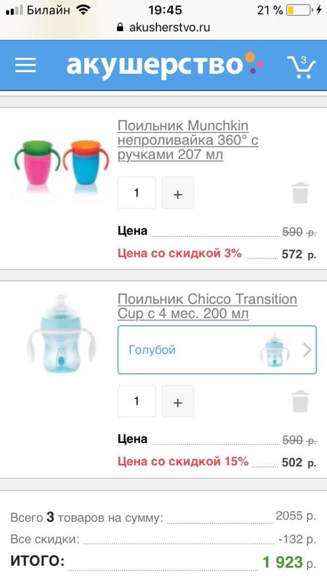Tap chevron arrow in color selector

[x=307, y=350]
